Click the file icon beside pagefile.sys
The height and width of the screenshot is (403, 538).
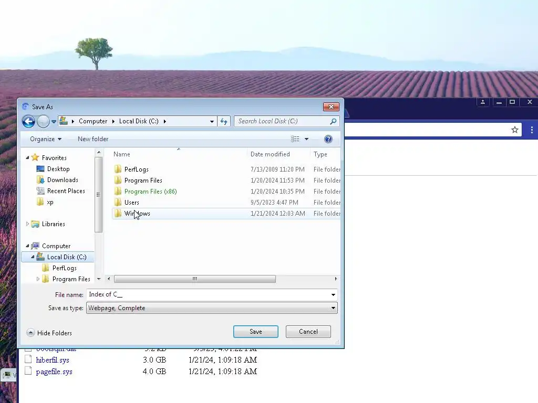click(x=28, y=371)
